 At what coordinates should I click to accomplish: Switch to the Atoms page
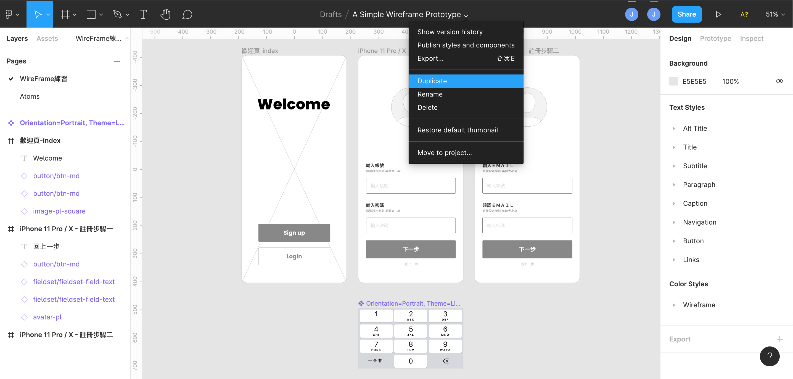point(30,96)
